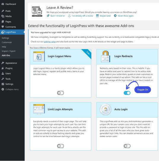159x161 pixels.
Task: Select LoginPress menu item
Action: [x=12, y=32]
